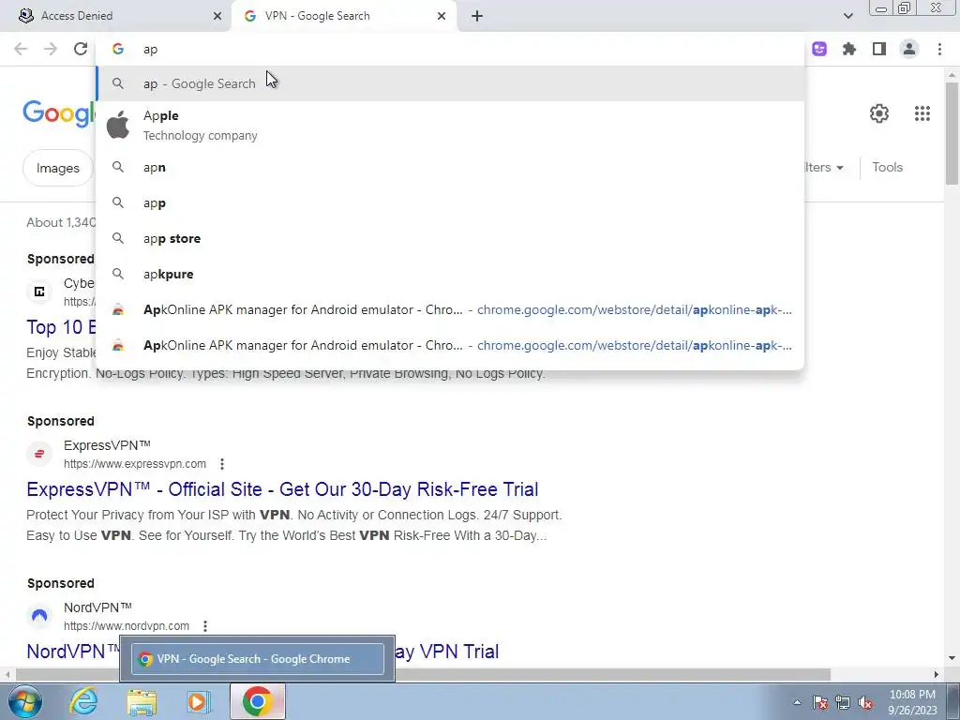Click the scroll down arrow
This screenshot has width=960, height=720.
pyautogui.click(x=952, y=659)
